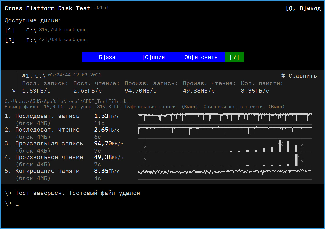
Task: Click the 32bit label
Action: (102, 7)
